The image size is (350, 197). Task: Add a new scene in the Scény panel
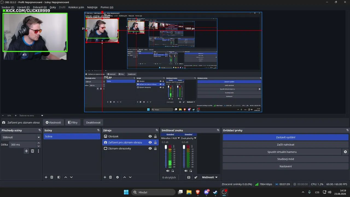tap(46, 177)
